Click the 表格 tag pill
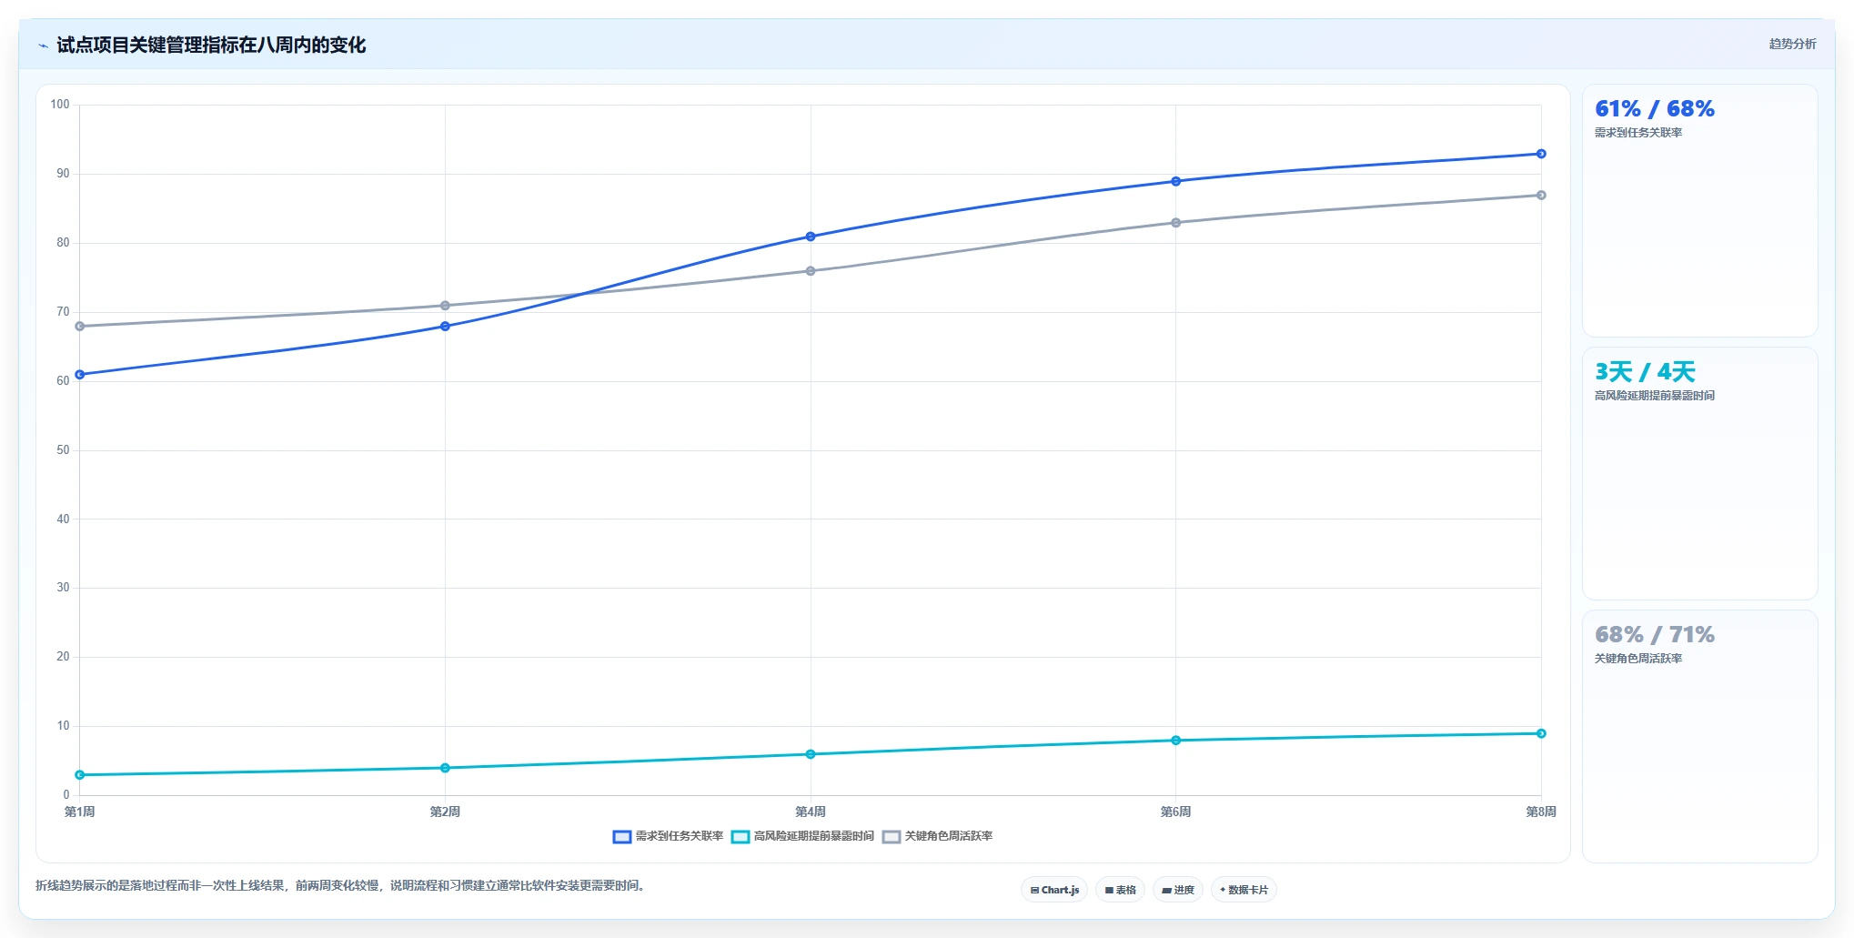1854x938 pixels. coord(1120,890)
